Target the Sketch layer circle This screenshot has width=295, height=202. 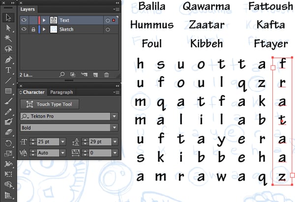[108, 29]
